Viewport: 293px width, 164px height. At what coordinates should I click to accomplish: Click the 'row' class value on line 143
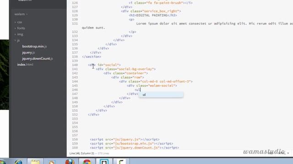tap(137, 77)
